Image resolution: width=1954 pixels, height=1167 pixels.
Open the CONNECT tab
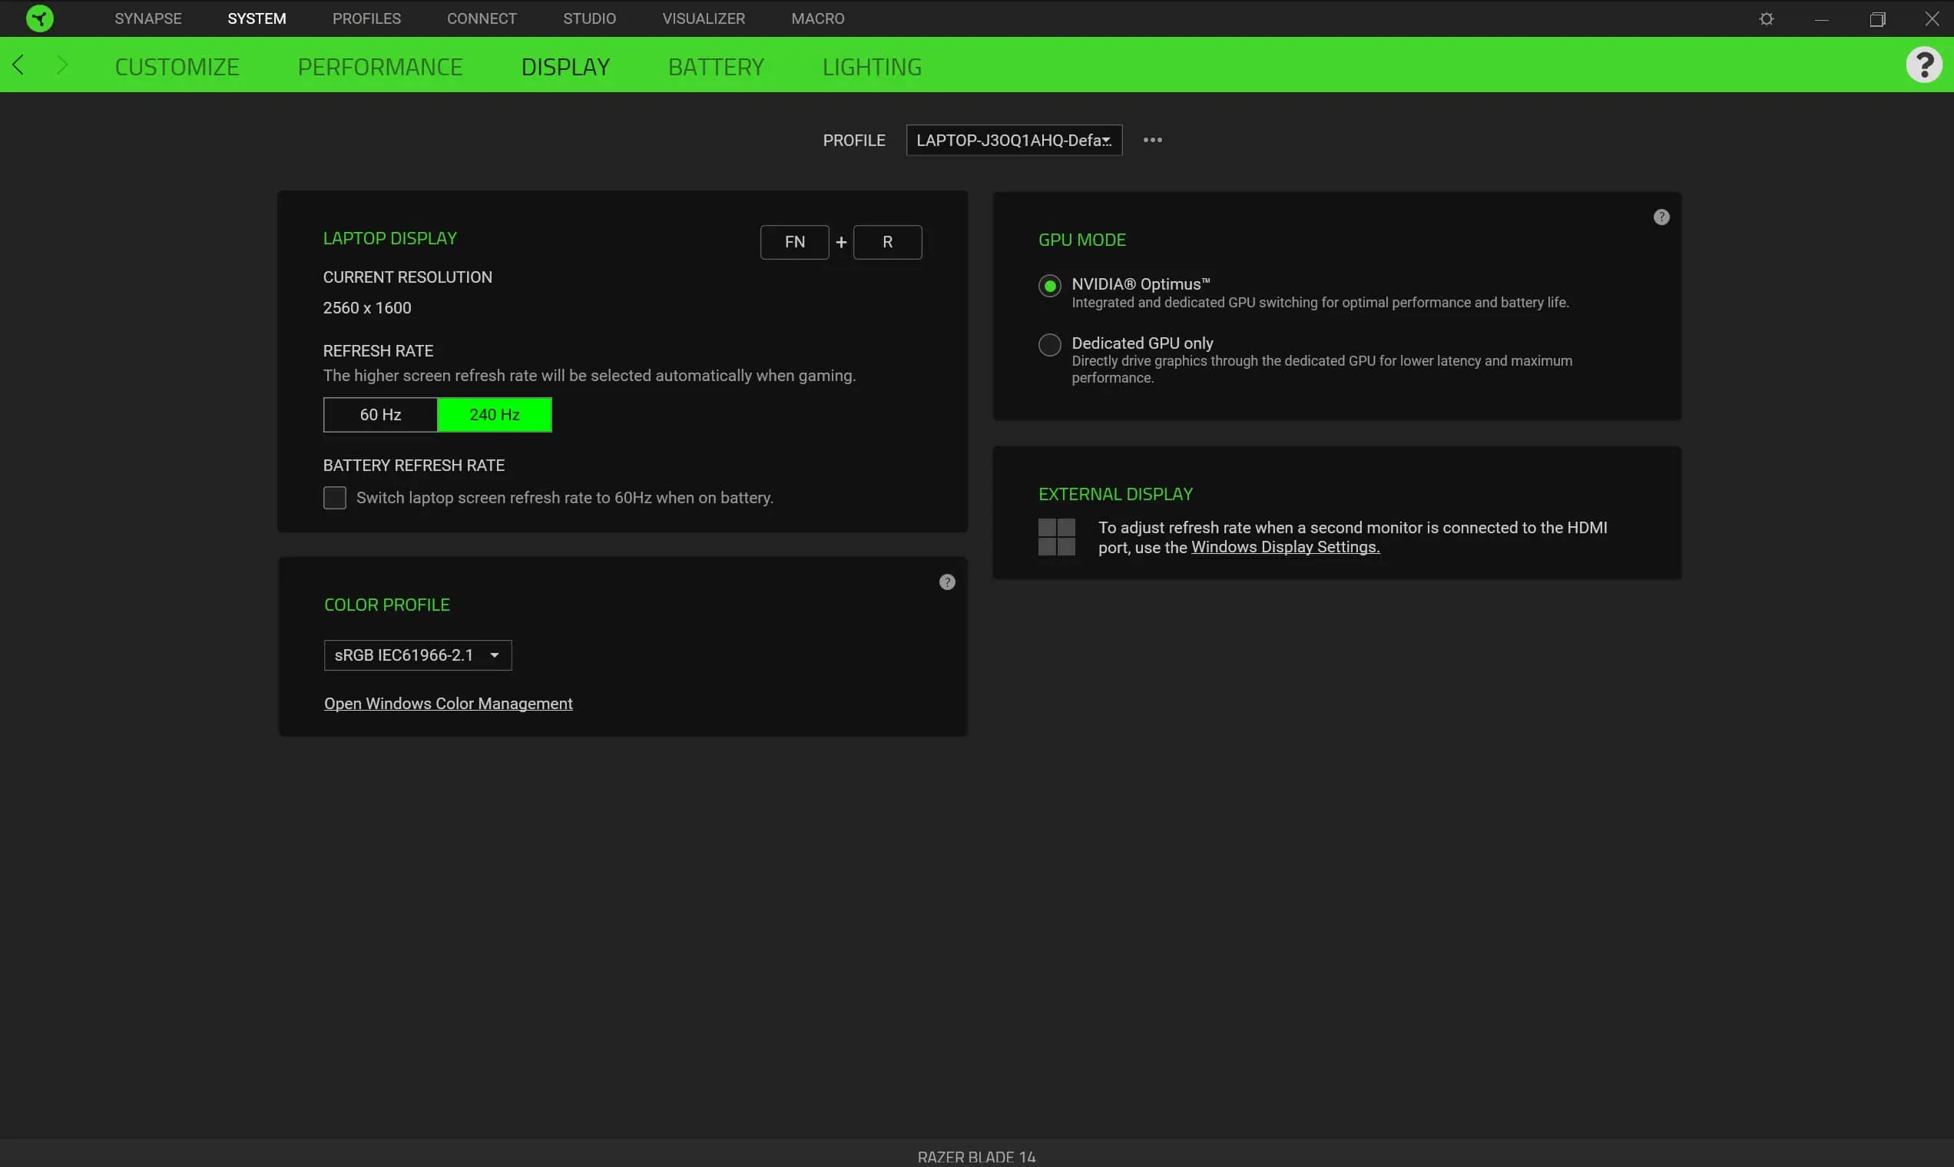coord(482,18)
